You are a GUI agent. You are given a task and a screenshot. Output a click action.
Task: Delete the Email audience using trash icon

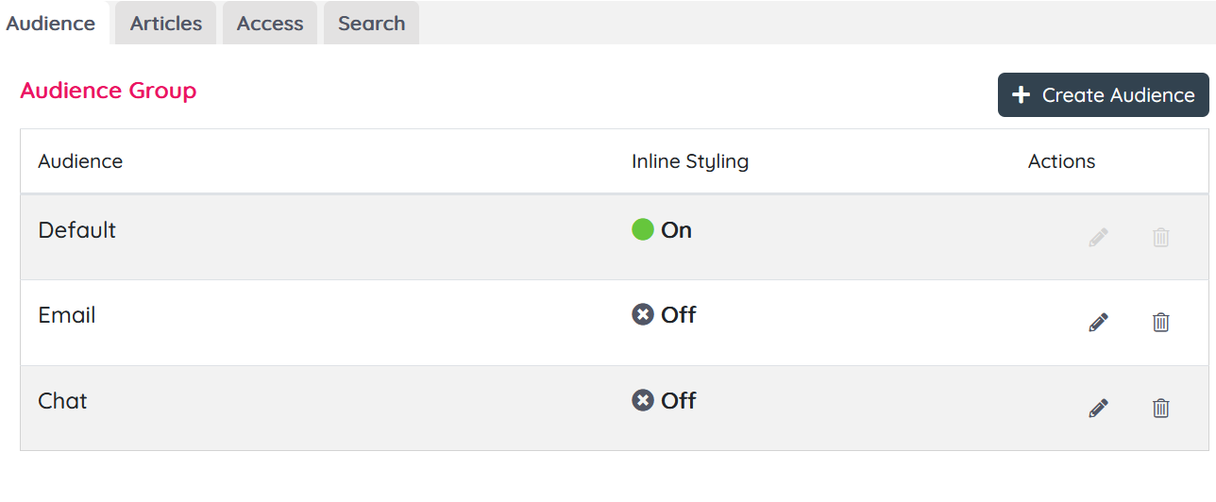coord(1161,323)
